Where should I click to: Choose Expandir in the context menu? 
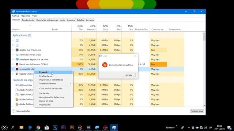tap(53, 72)
